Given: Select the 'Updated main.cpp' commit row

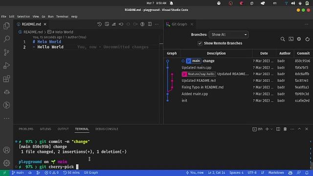Looking at the screenshot, I should pos(238,67).
